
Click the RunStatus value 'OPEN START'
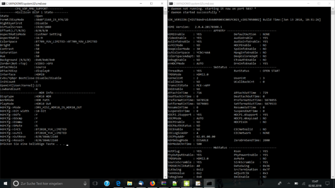[271, 71]
